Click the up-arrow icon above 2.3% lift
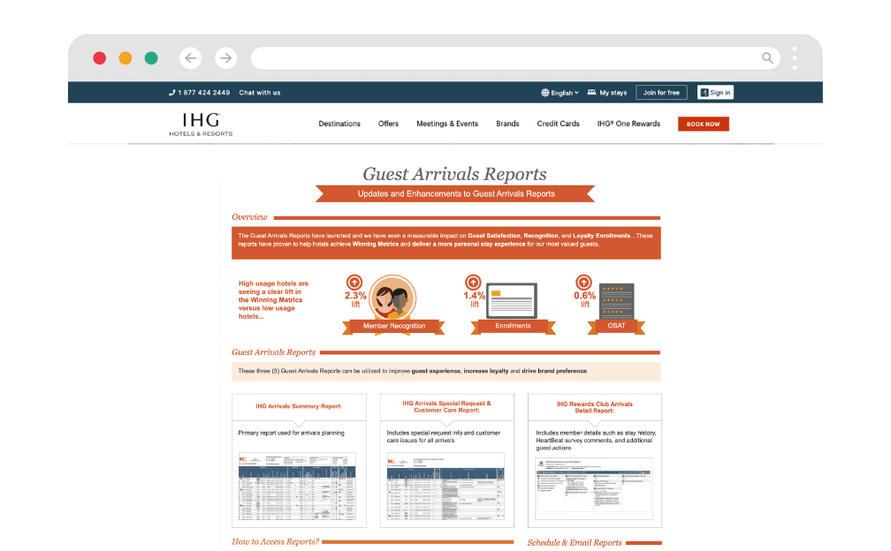Viewport: 891px width, 551px height. pos(354,282)
